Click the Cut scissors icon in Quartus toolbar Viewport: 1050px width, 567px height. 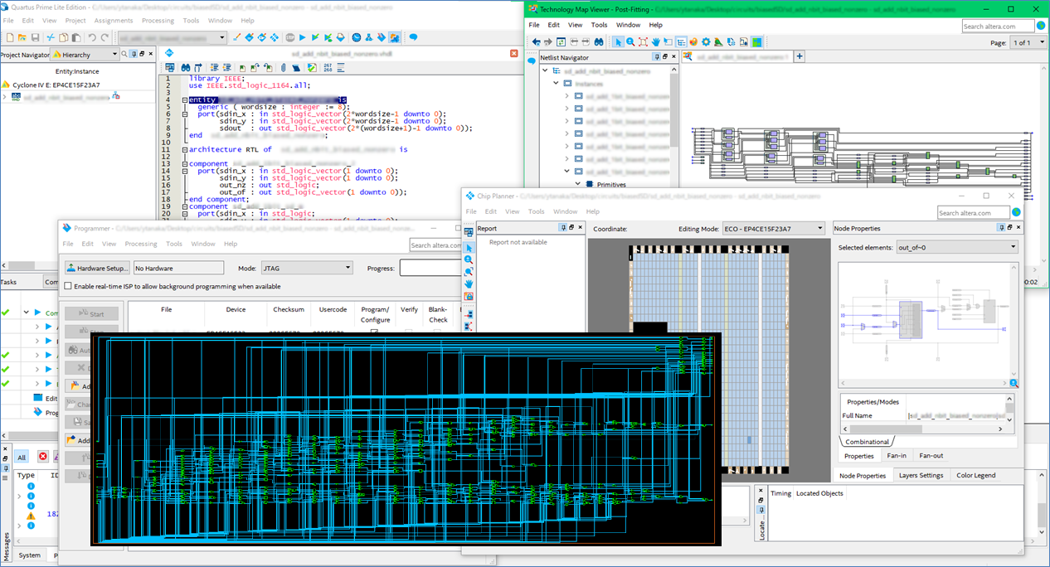point(50,37)
